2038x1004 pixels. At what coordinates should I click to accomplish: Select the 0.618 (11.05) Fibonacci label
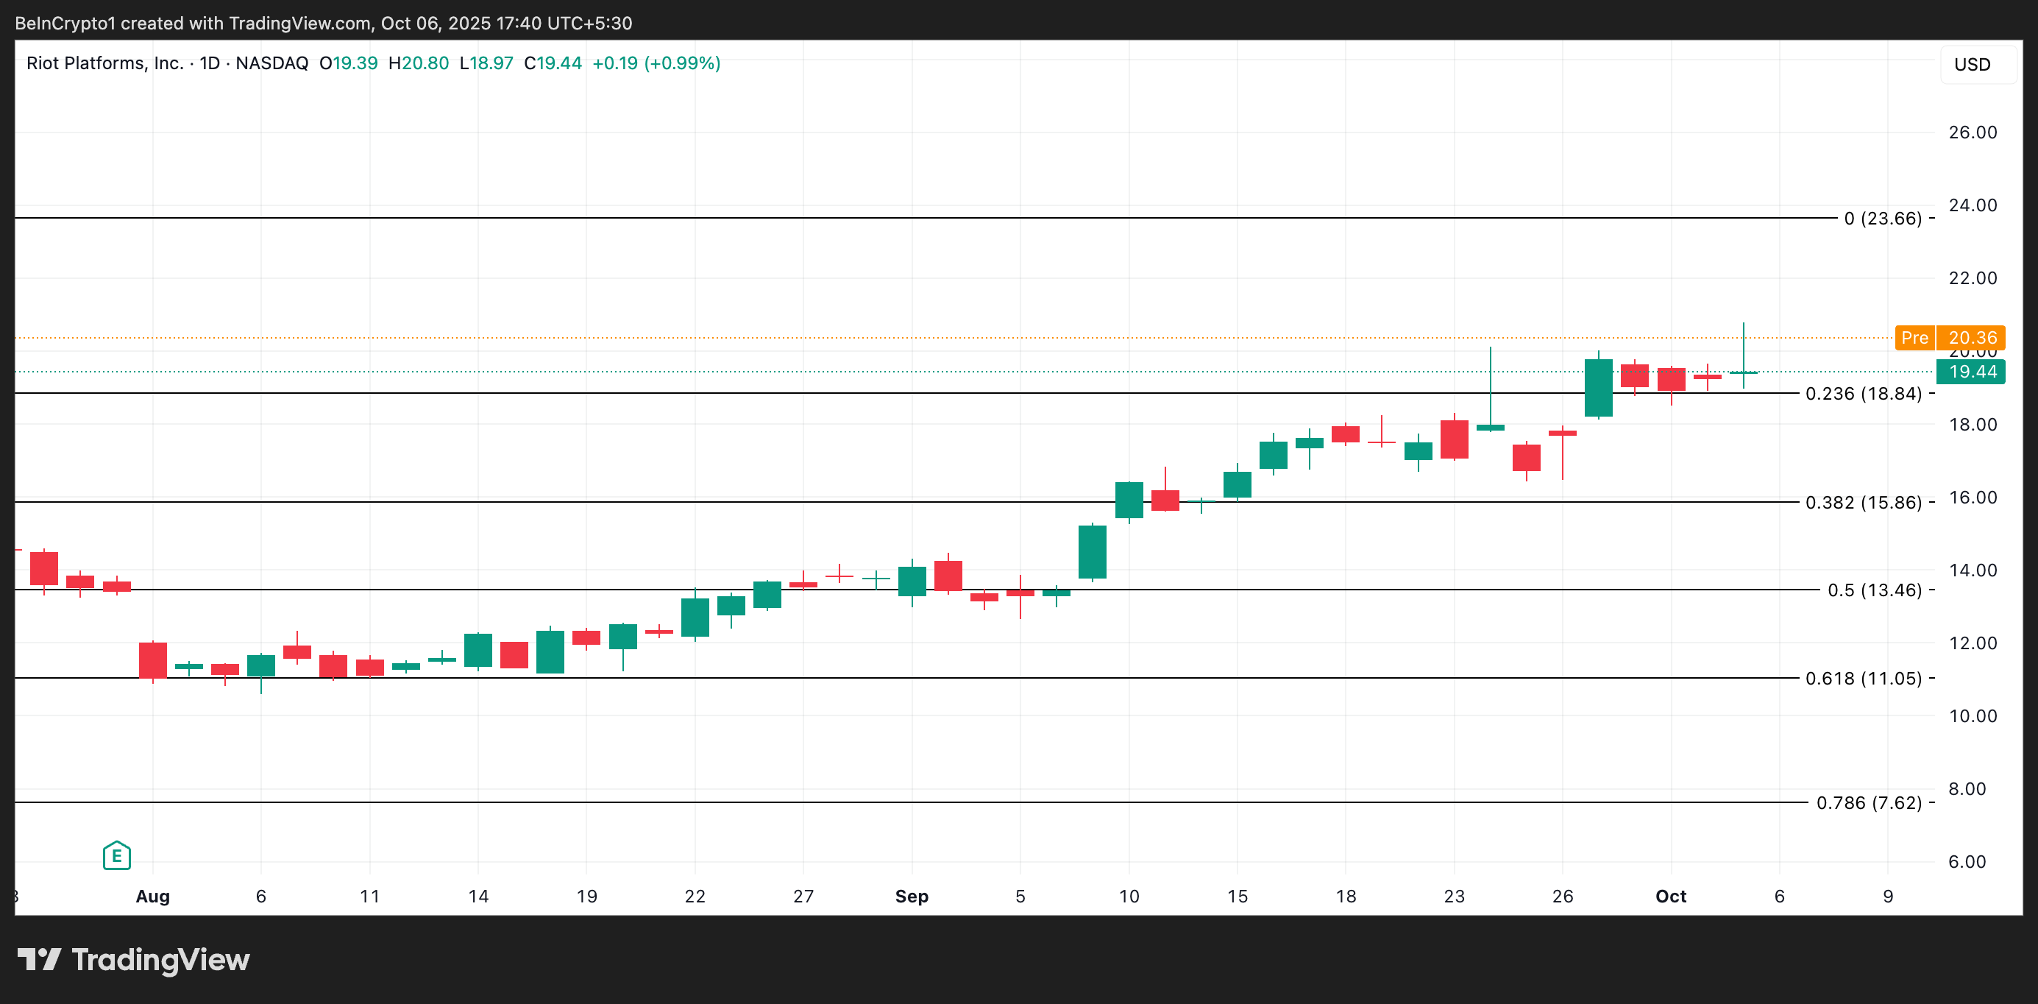coord(1862,678)
